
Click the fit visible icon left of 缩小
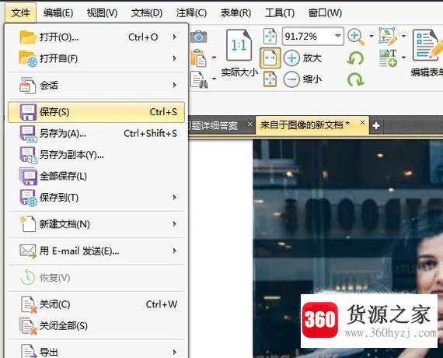[270, 79]
